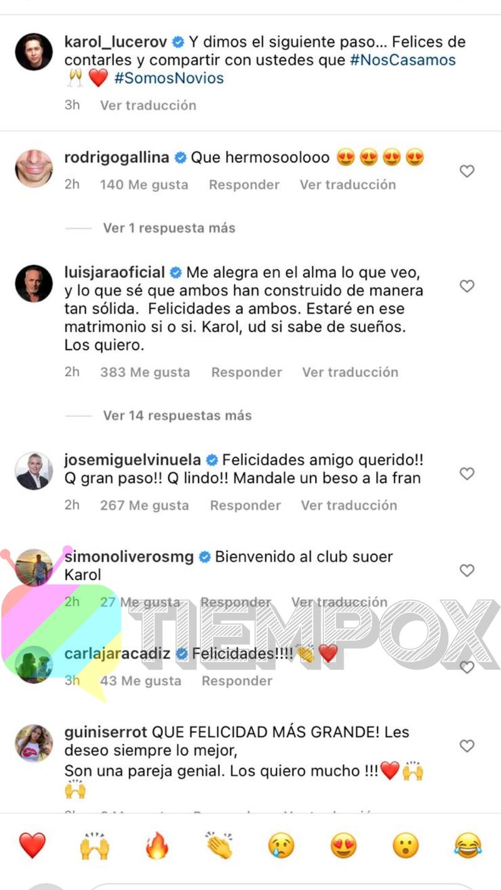Like rodrigogallina's comment with the heart

click(467, 171)
